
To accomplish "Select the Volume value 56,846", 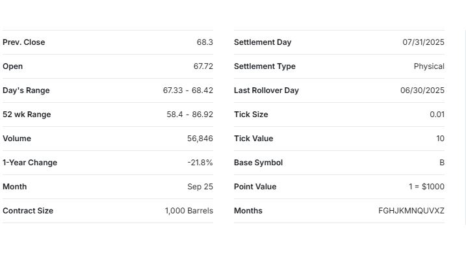I will click(x=200, y=139).
